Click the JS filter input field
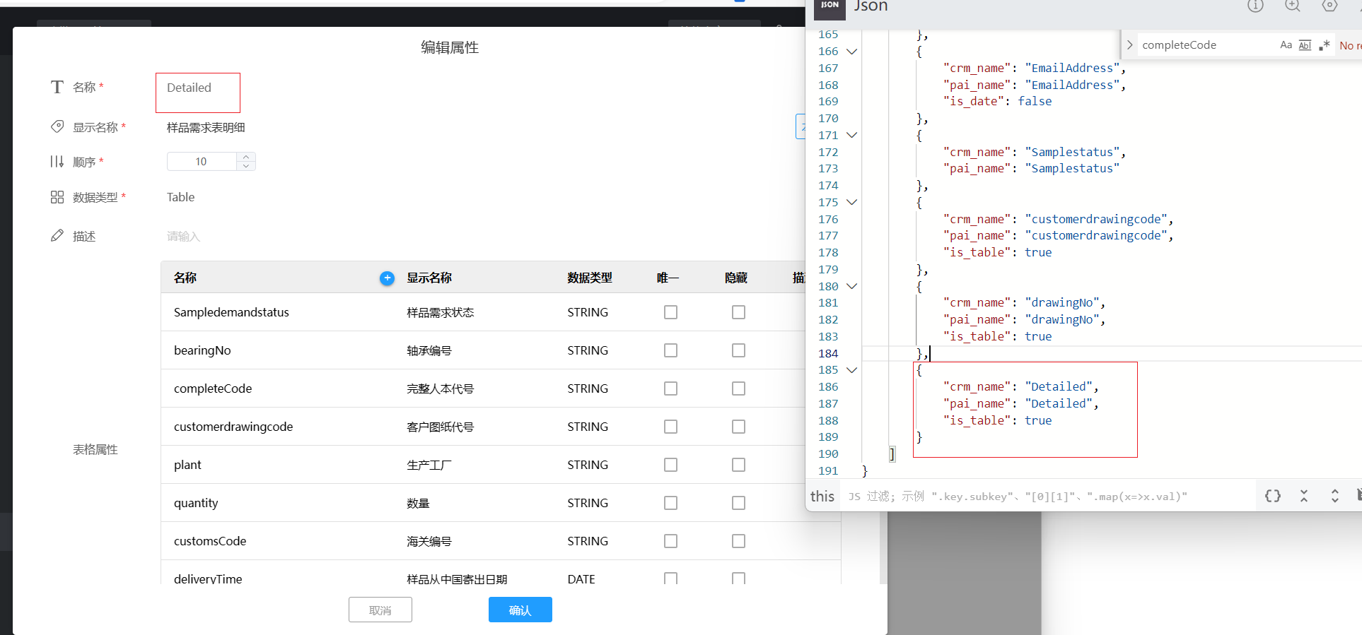Screen dimensions: 1362x635 1047,497
